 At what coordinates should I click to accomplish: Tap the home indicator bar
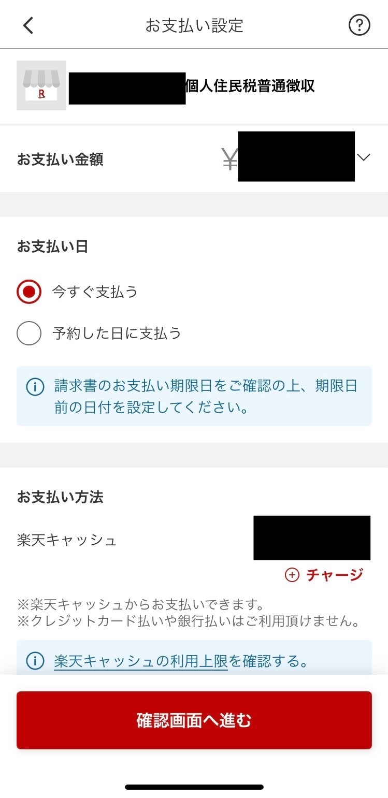pos(194,787)
